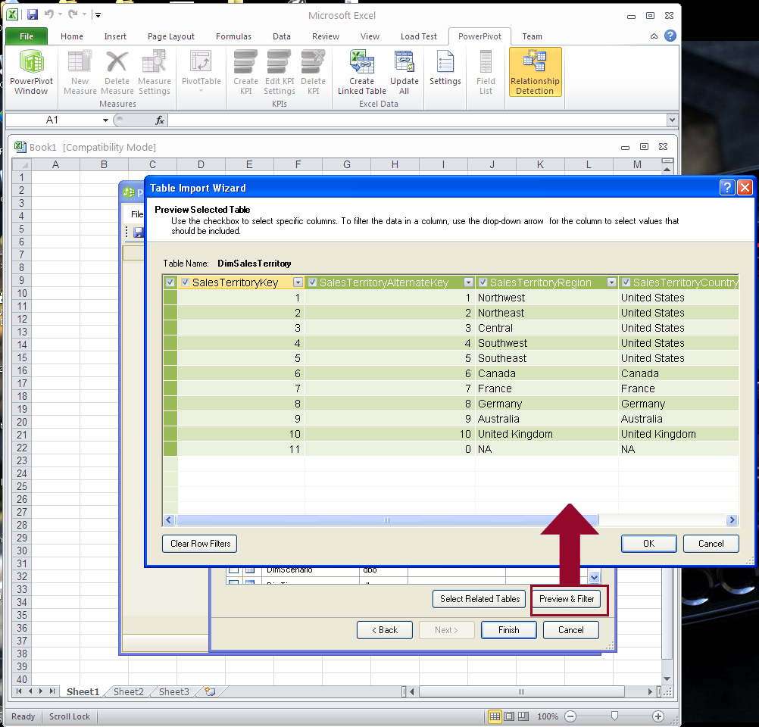The width and height of the screenshot is (759, 727).
Task: Click Create Linked Table
Action: pyautogui.click(x=361, y=72)
